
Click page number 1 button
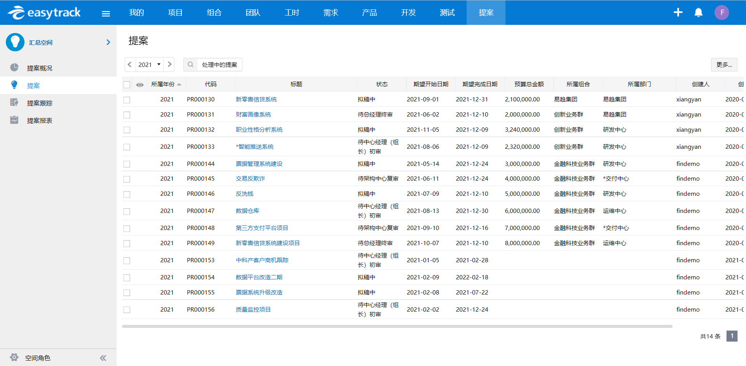(732, 336)
